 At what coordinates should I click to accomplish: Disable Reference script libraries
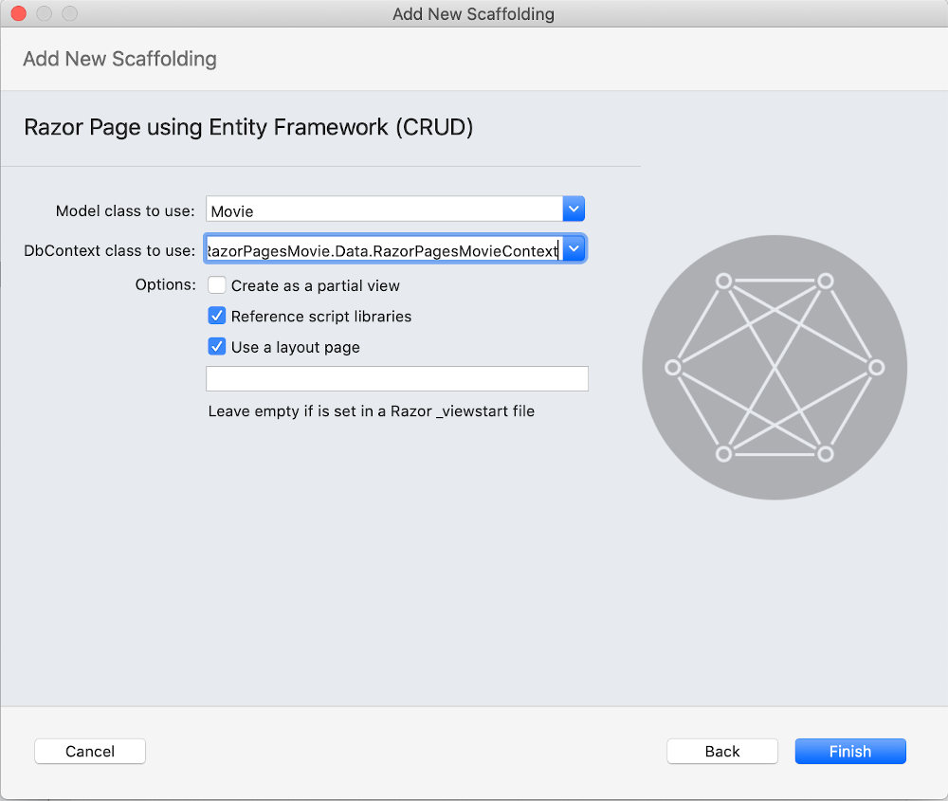(x=216, y=316)
